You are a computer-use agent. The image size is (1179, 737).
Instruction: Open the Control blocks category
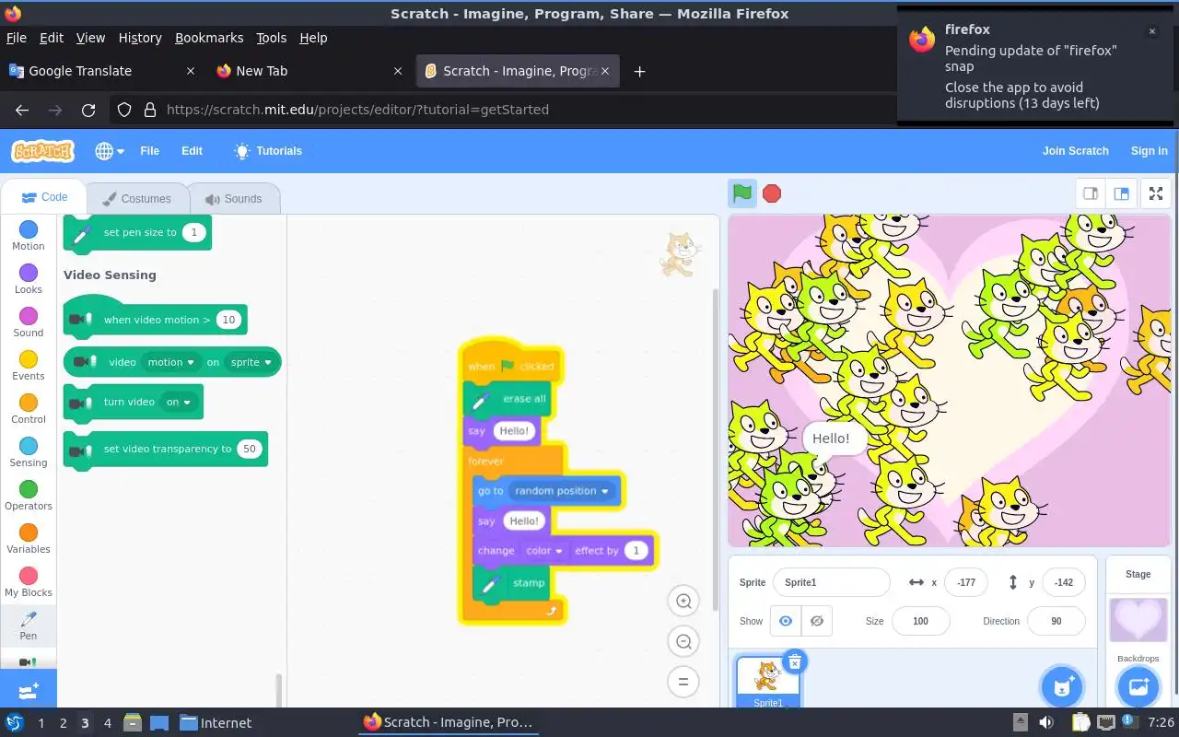pos(28,409)
